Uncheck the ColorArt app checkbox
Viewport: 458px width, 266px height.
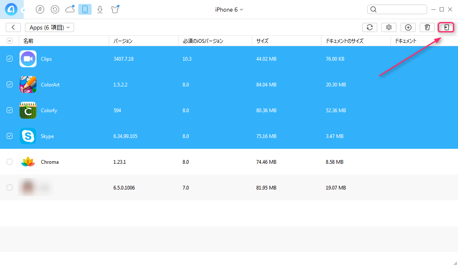(x=10, y=84)
